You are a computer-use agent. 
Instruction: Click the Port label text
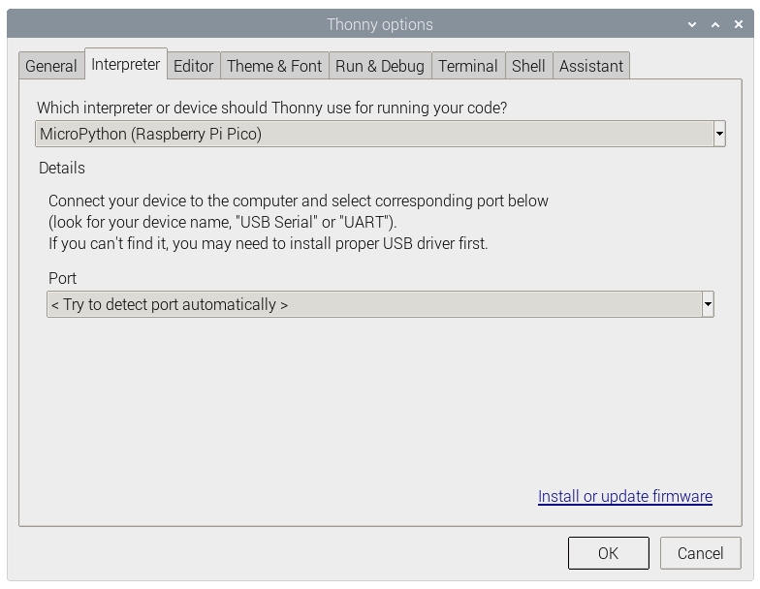tap(63, 278)
